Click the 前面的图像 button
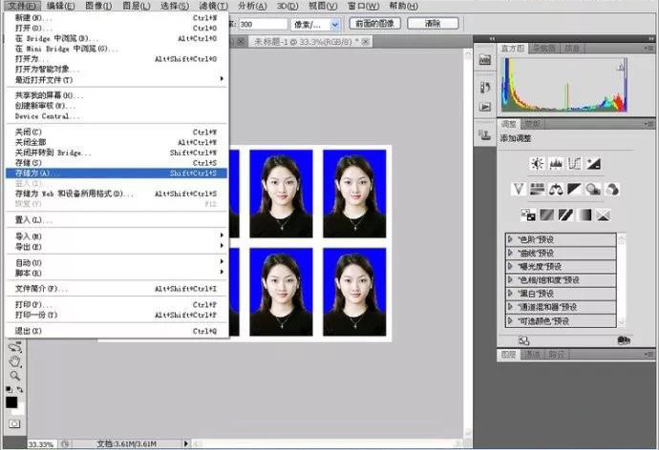The image size is (659, 450). (373, 23)
